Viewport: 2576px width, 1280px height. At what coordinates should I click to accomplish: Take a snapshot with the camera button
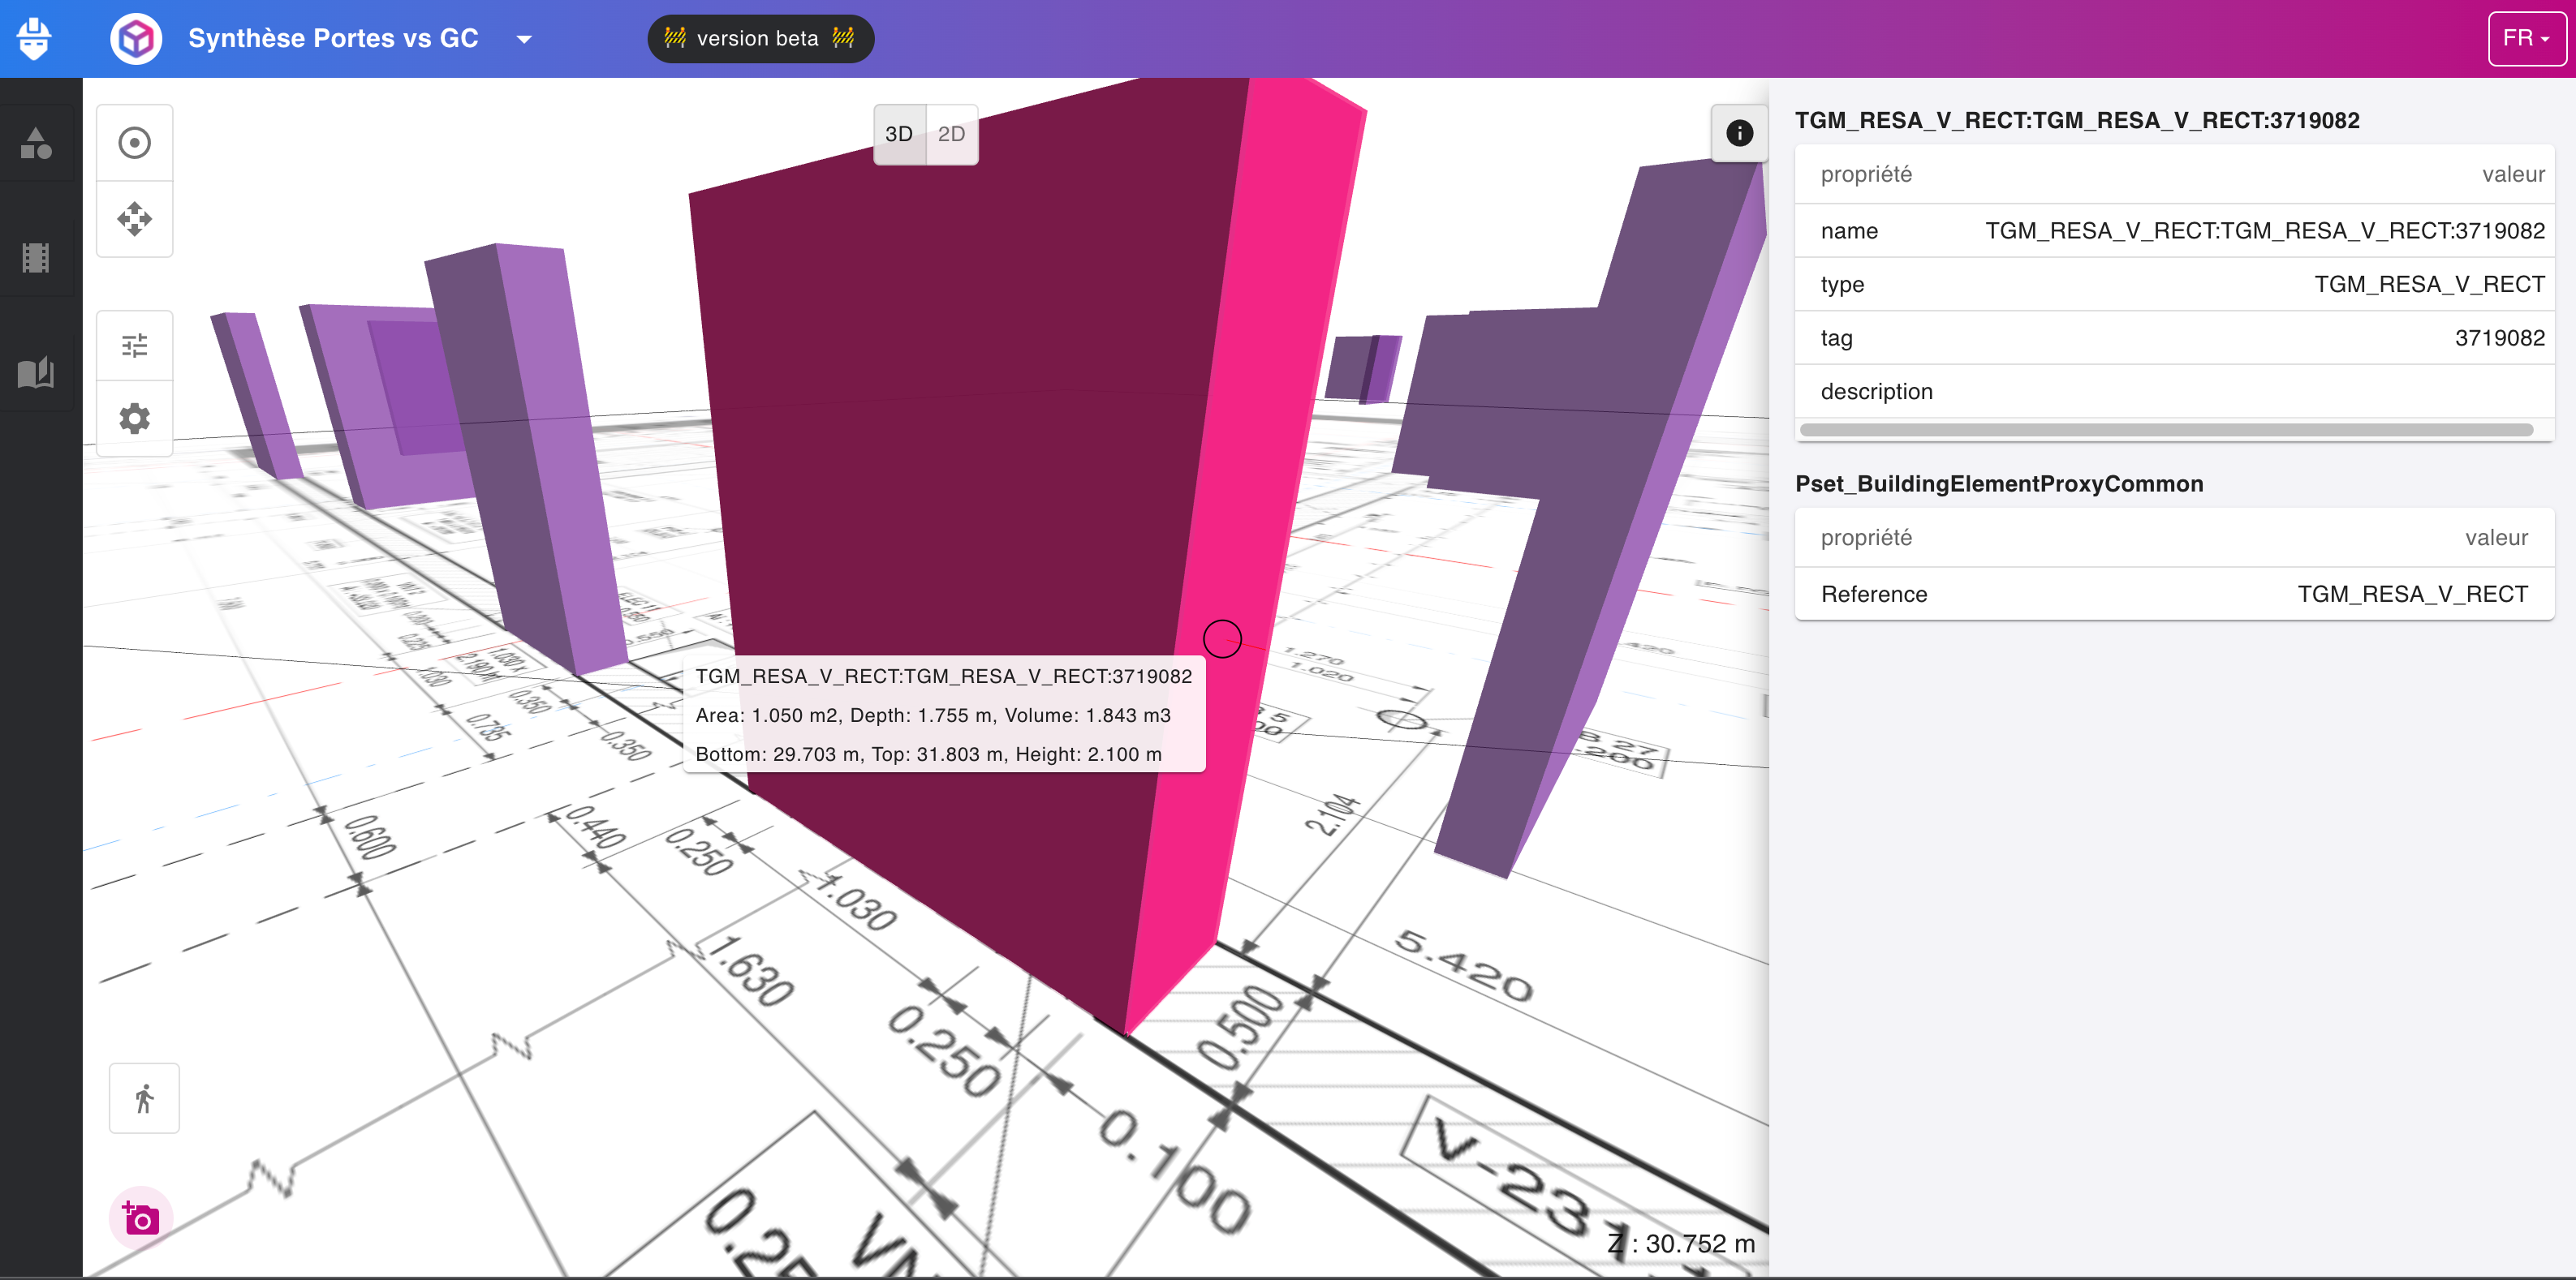(x=141, y=1218)
